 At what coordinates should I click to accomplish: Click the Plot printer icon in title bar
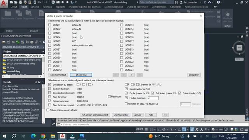point(53,2)
